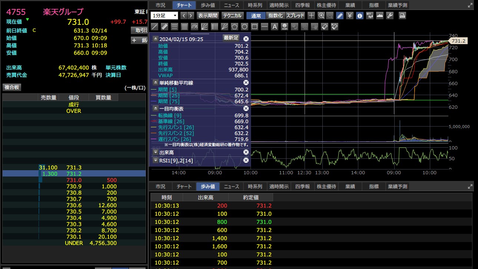Print the chart with printer icon
Viewport: 478px width, 269px height.
[402, 16]
